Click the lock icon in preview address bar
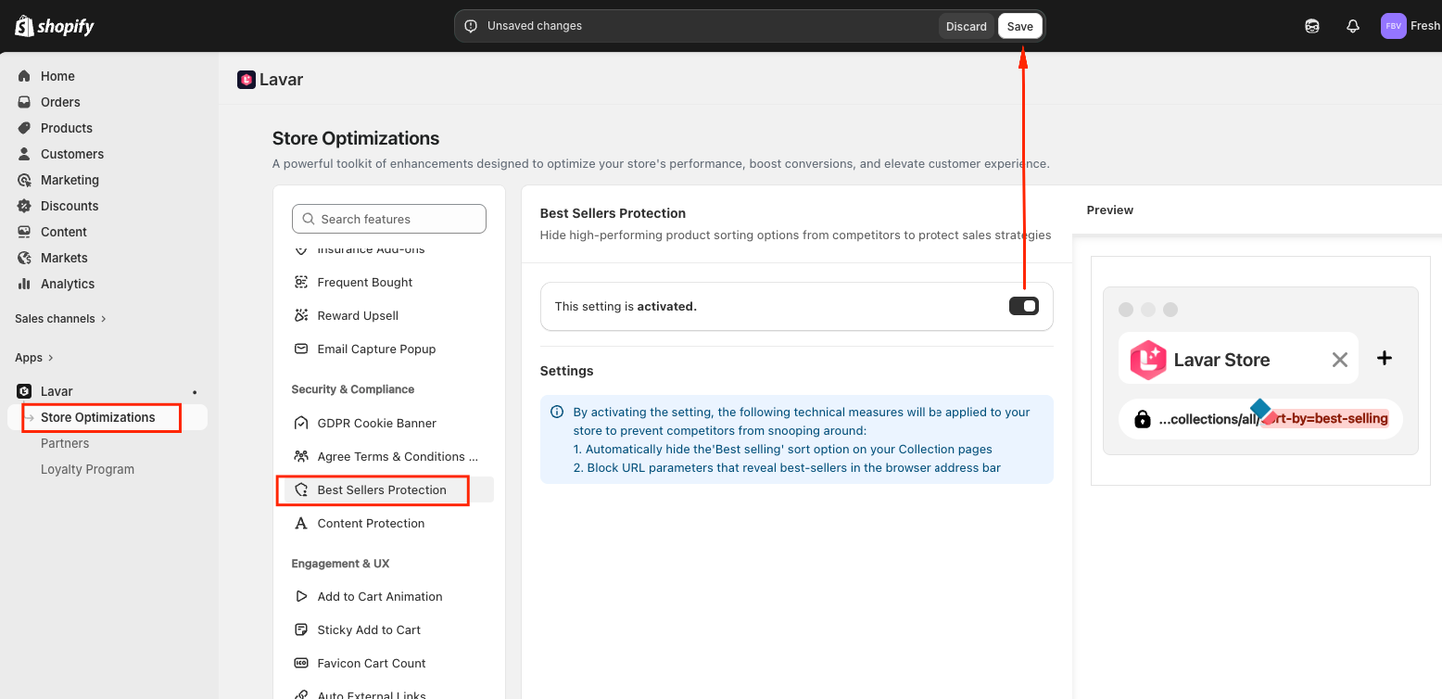This screenshot has height=699, width=1442. [x=1143, y=419]
